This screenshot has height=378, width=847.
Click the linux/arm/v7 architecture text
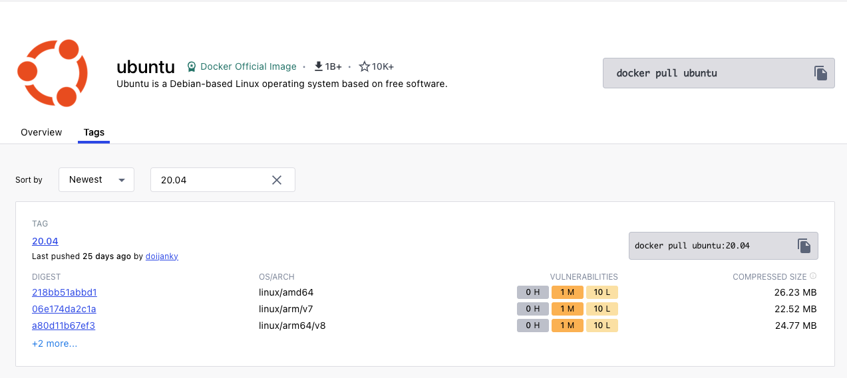click(x=286, y=309)
